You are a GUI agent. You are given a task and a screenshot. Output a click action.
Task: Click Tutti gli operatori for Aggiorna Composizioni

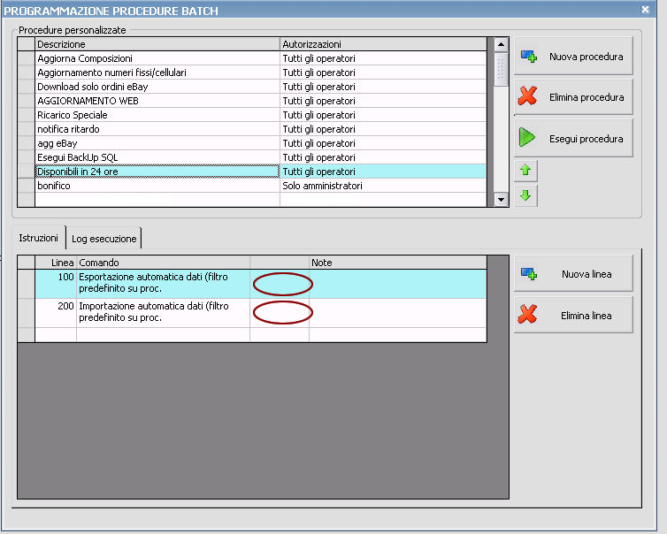pos(383,58)
